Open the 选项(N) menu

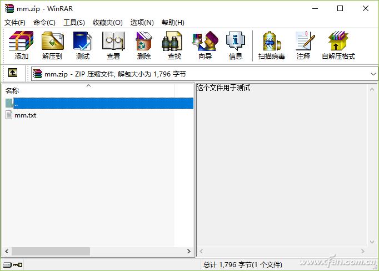(x=142, y=23)
